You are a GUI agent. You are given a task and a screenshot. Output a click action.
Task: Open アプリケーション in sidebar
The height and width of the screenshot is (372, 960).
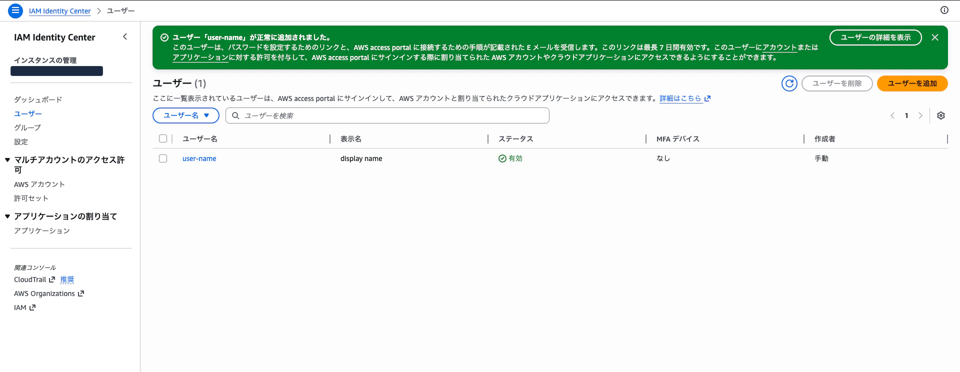(42, 230)
